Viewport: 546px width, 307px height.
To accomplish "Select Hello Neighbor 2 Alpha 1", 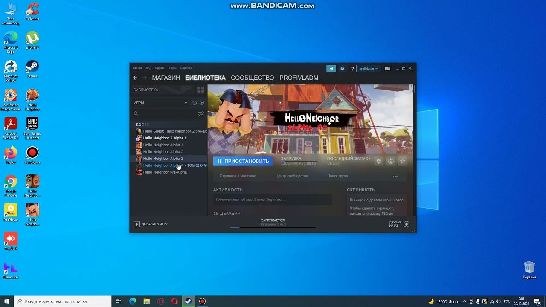I will [165, 138].
